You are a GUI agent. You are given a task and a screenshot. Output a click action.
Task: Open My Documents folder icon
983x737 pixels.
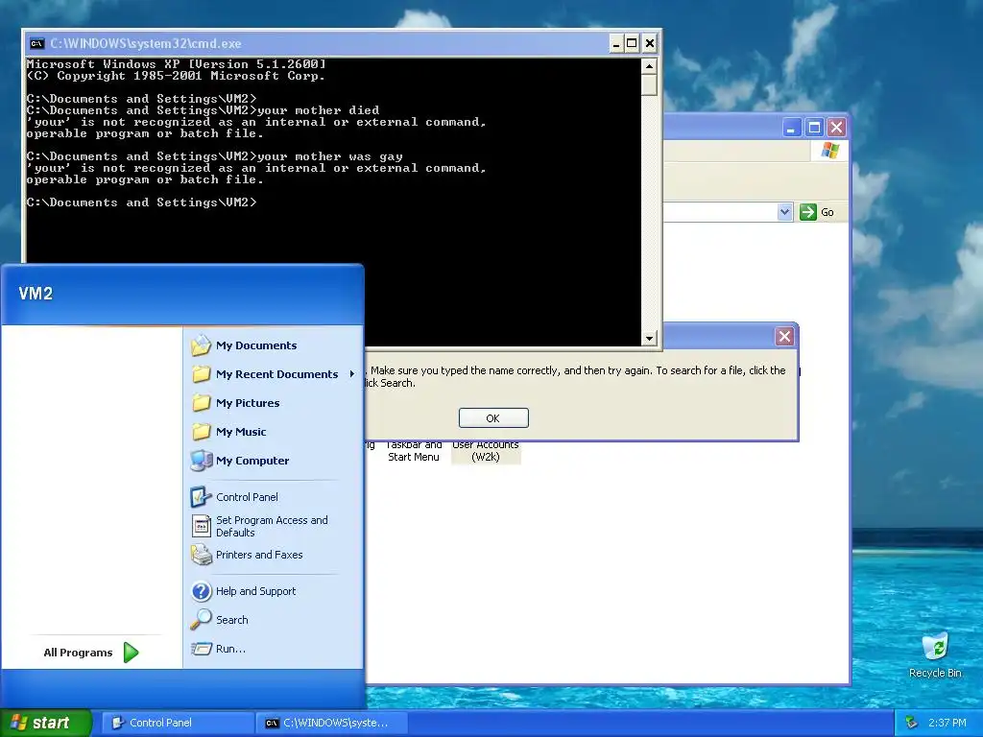[x=201, y=345]
